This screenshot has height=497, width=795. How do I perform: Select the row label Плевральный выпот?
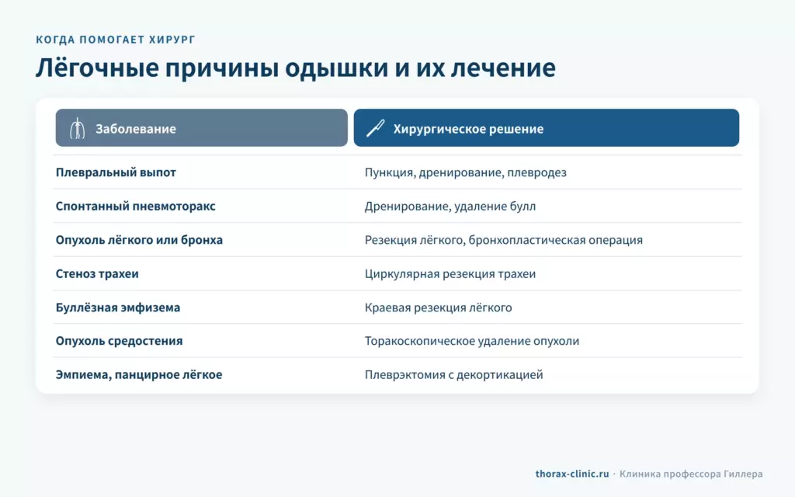pyautogui.click(x=116, y=172)
